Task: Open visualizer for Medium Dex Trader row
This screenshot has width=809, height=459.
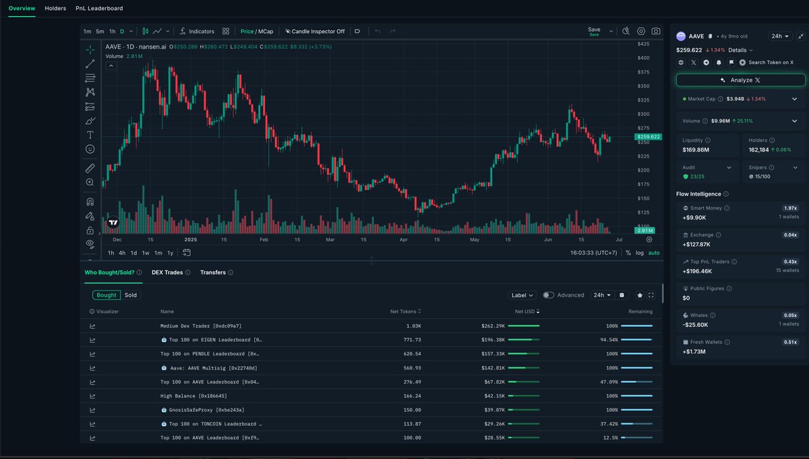Action: [92, 326]
